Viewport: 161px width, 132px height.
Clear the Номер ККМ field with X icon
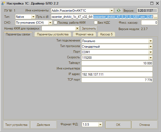[77, 28]
